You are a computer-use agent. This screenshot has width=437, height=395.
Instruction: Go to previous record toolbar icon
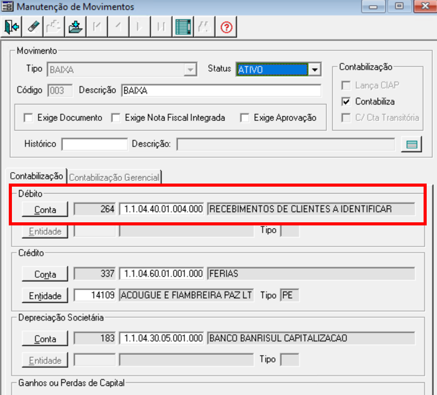point(118,27)
